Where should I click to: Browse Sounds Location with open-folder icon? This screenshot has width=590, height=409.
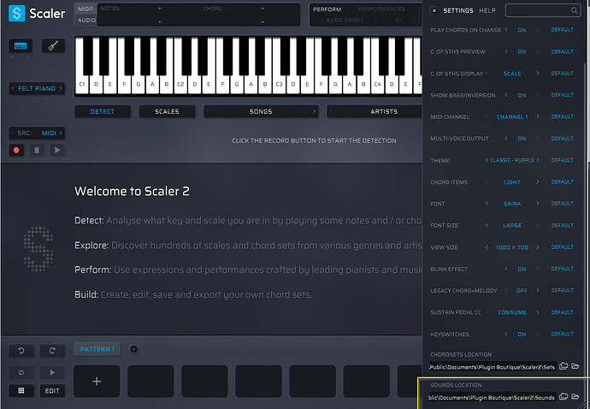575,396
